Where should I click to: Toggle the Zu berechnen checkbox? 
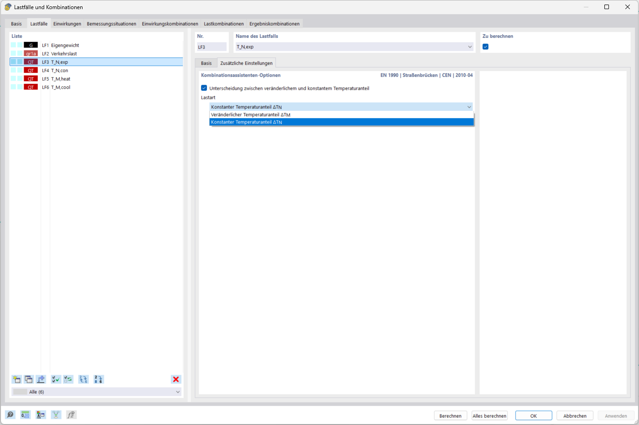click(x=485, y=47)
